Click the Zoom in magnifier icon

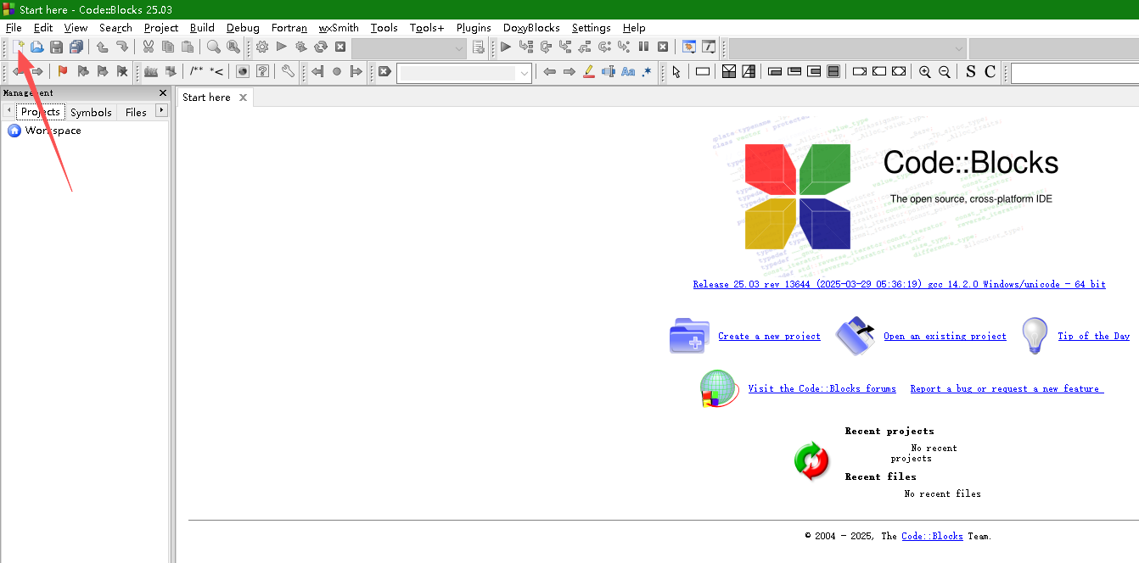pyautogui.click(x=925, y=72)
